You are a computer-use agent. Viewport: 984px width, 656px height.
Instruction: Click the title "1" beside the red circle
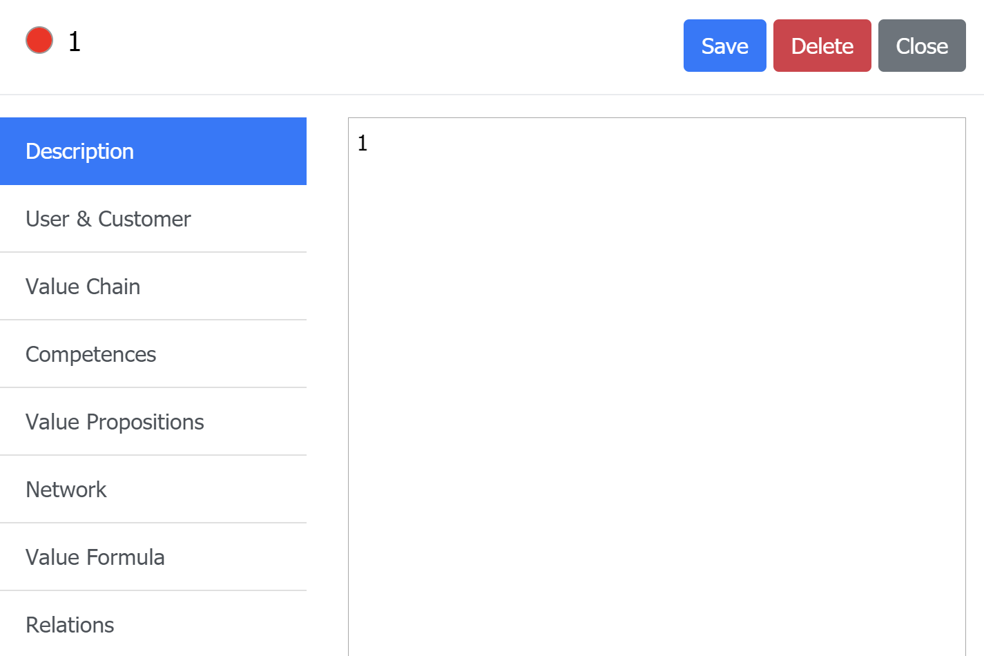(x=75, y=41)
